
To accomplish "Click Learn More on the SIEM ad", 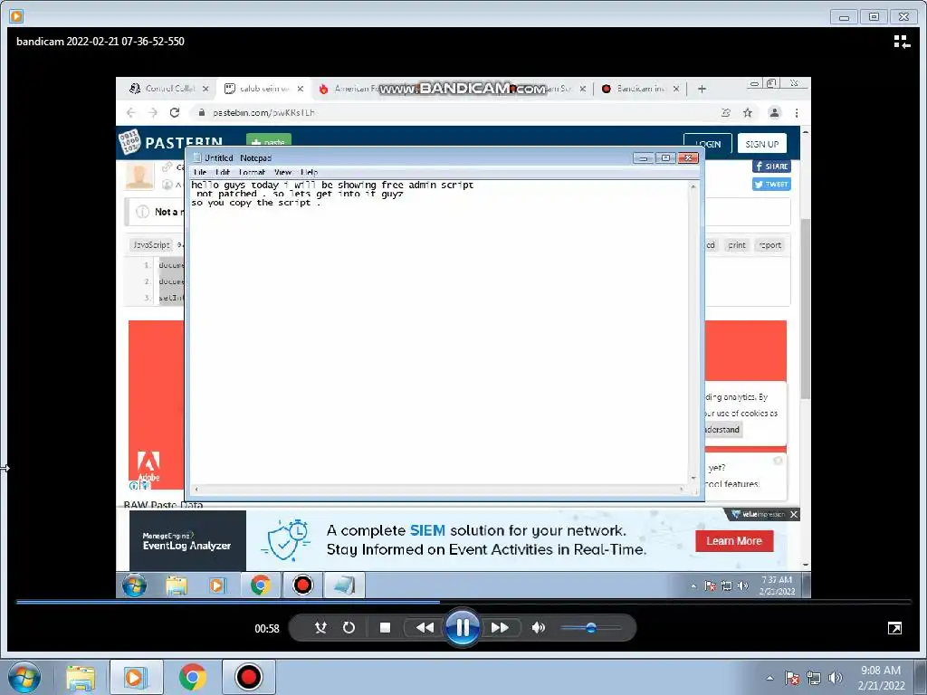I will click(x=733, y=541).
